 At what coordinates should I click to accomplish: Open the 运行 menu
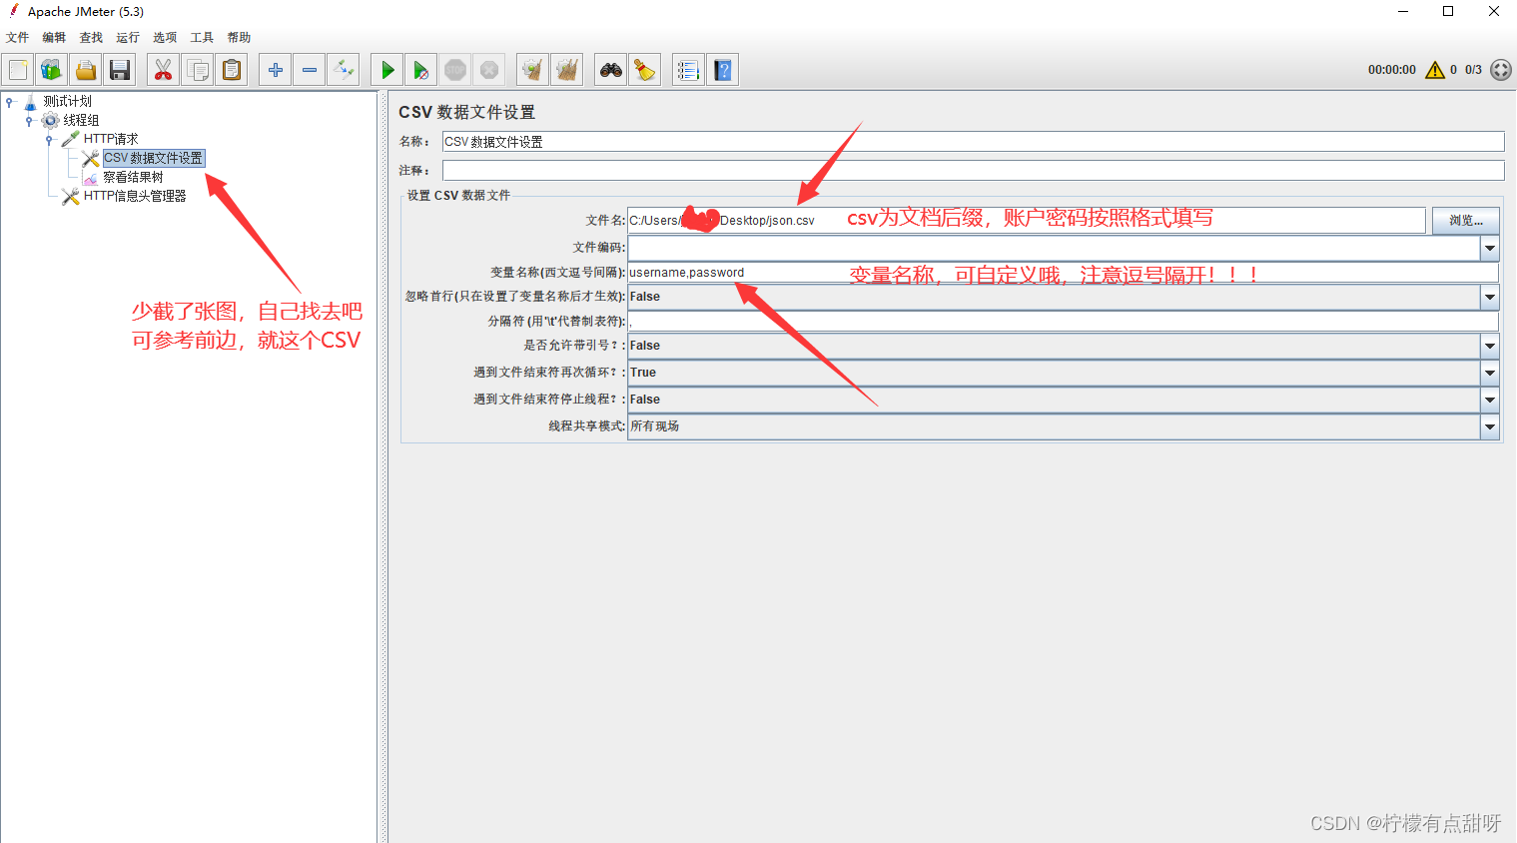pos(128,38)
